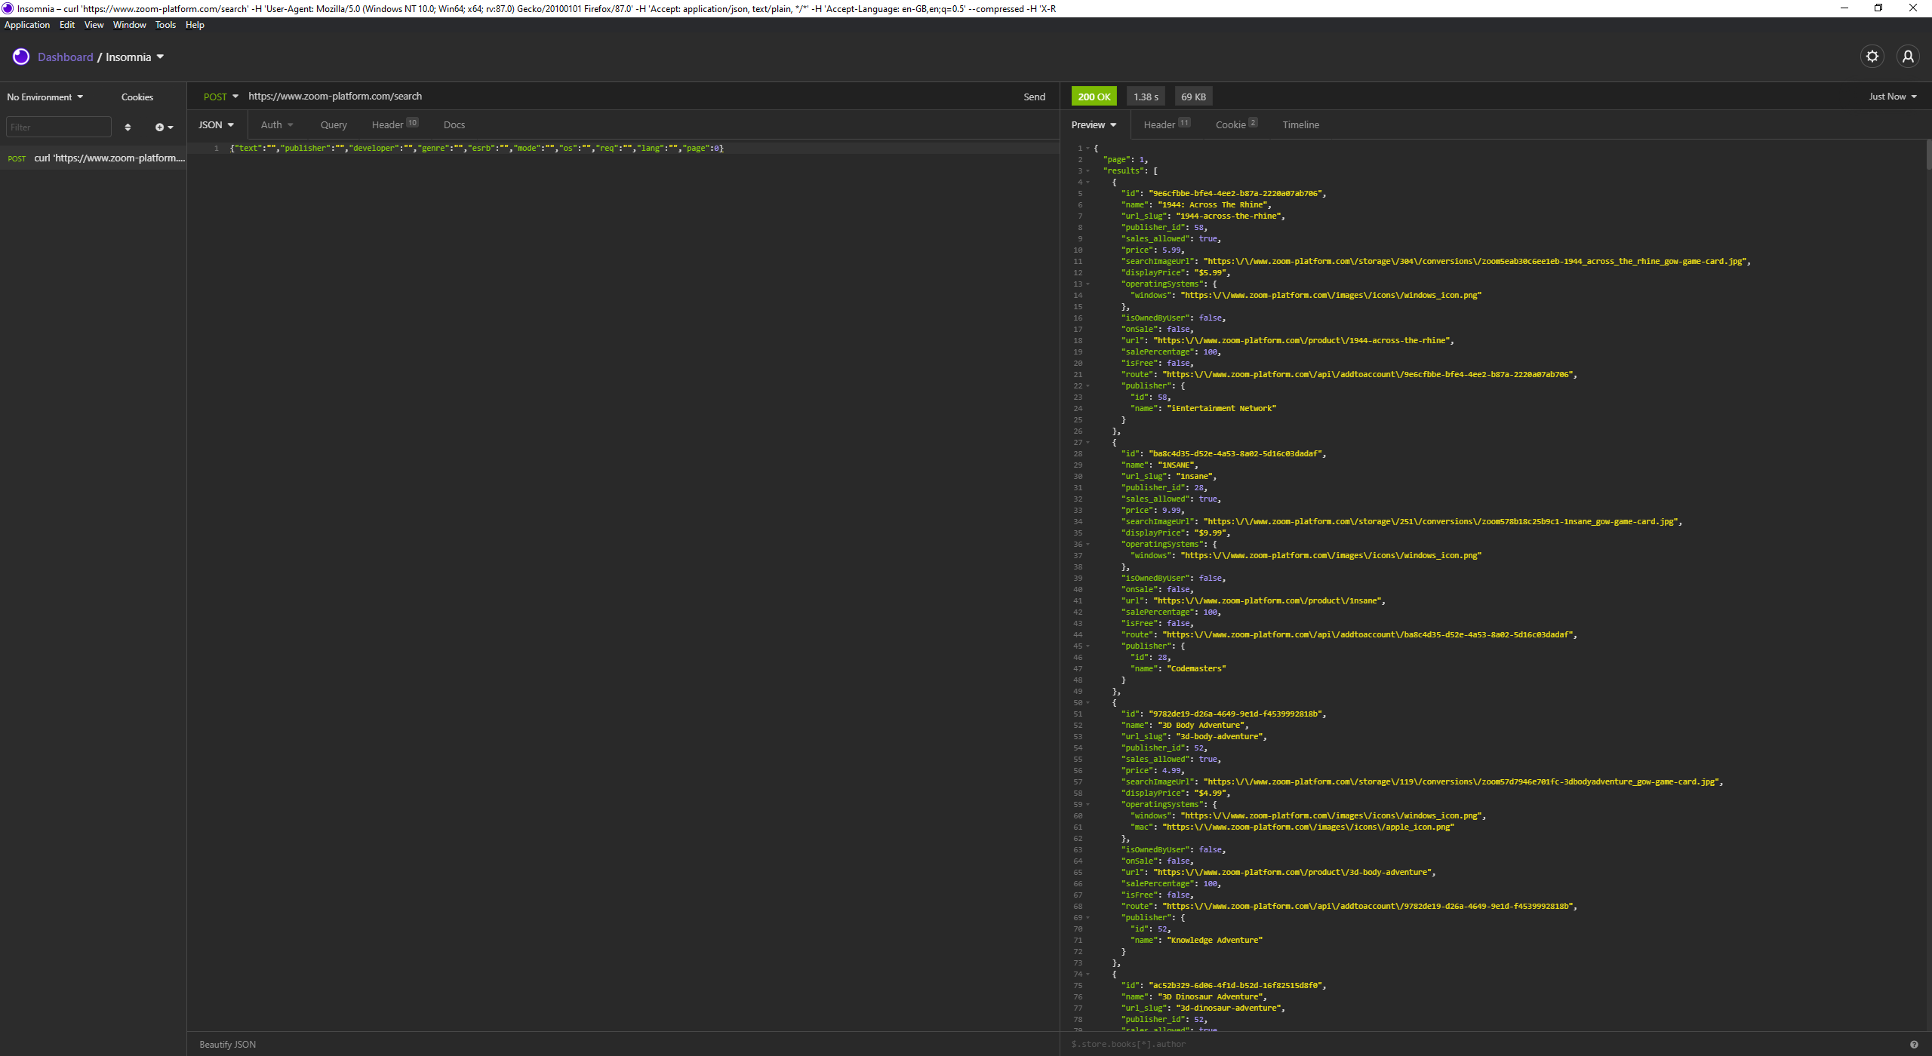Click the apple_icon.png mac URL value
This screenshot has width=1932, height=1056.
[x=1309, y=827]
